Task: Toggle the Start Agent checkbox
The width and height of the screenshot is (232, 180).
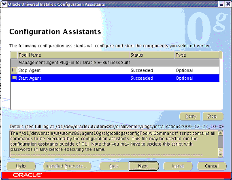Action: tap(14, 78)
